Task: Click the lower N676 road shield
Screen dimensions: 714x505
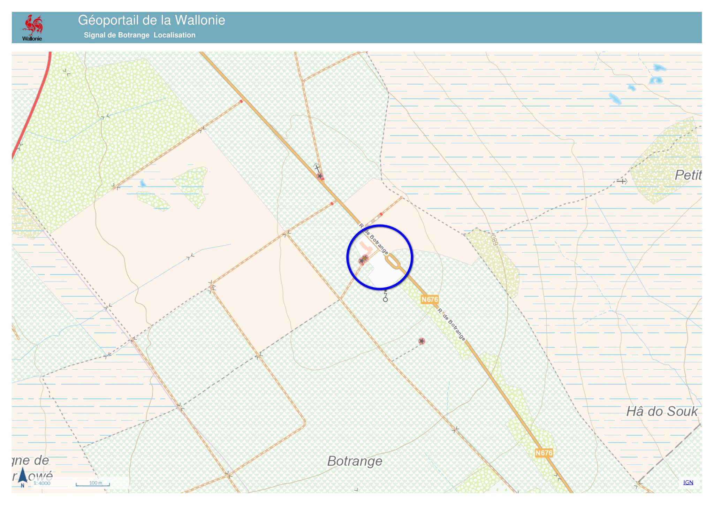Action: coord(544,453)
